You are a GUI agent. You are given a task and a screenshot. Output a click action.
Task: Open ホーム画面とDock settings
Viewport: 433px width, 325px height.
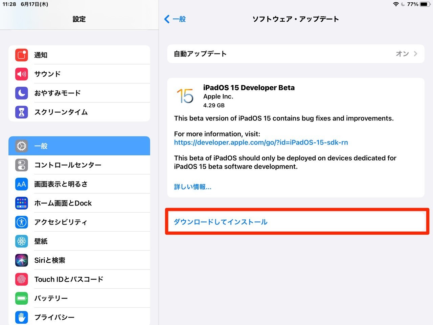tap(79, 203)
